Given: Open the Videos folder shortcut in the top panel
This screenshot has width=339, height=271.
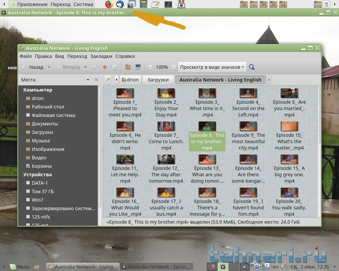Looking at the screenshot, I should click(x=283, y=4).
